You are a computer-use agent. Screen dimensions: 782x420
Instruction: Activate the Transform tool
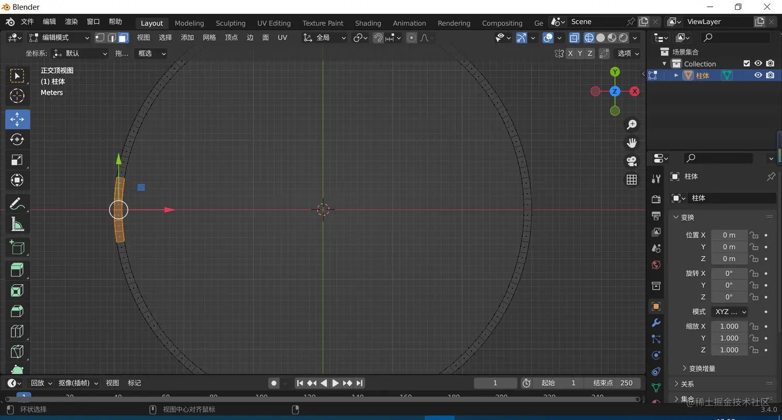click(17, 181)
